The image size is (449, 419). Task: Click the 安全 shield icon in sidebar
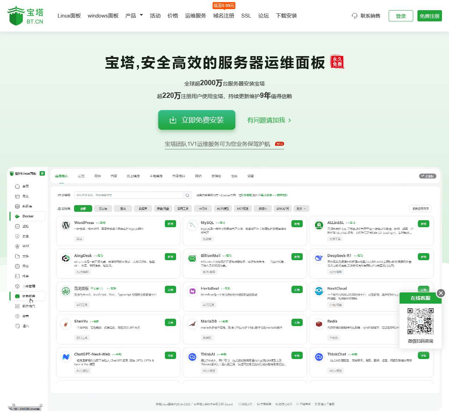click(x=17, y=236)
